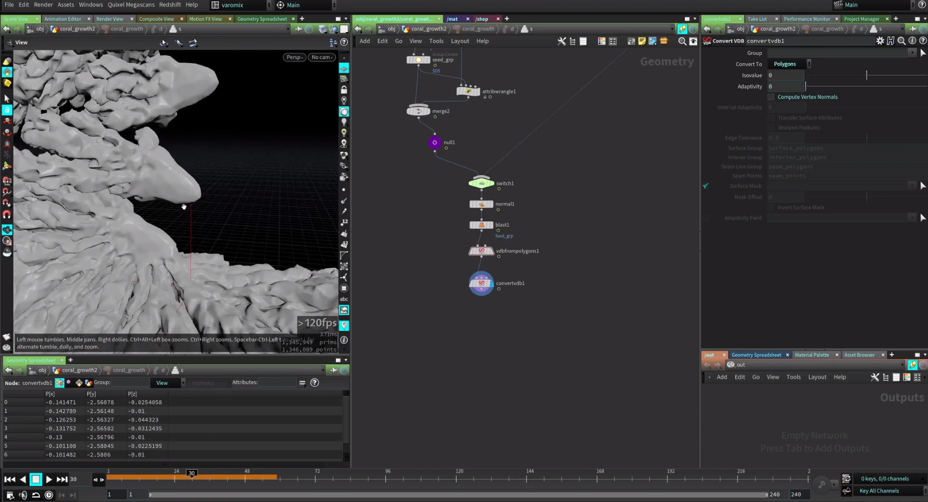
Task: Select the switch1 node icon
Action: [481, 183]
